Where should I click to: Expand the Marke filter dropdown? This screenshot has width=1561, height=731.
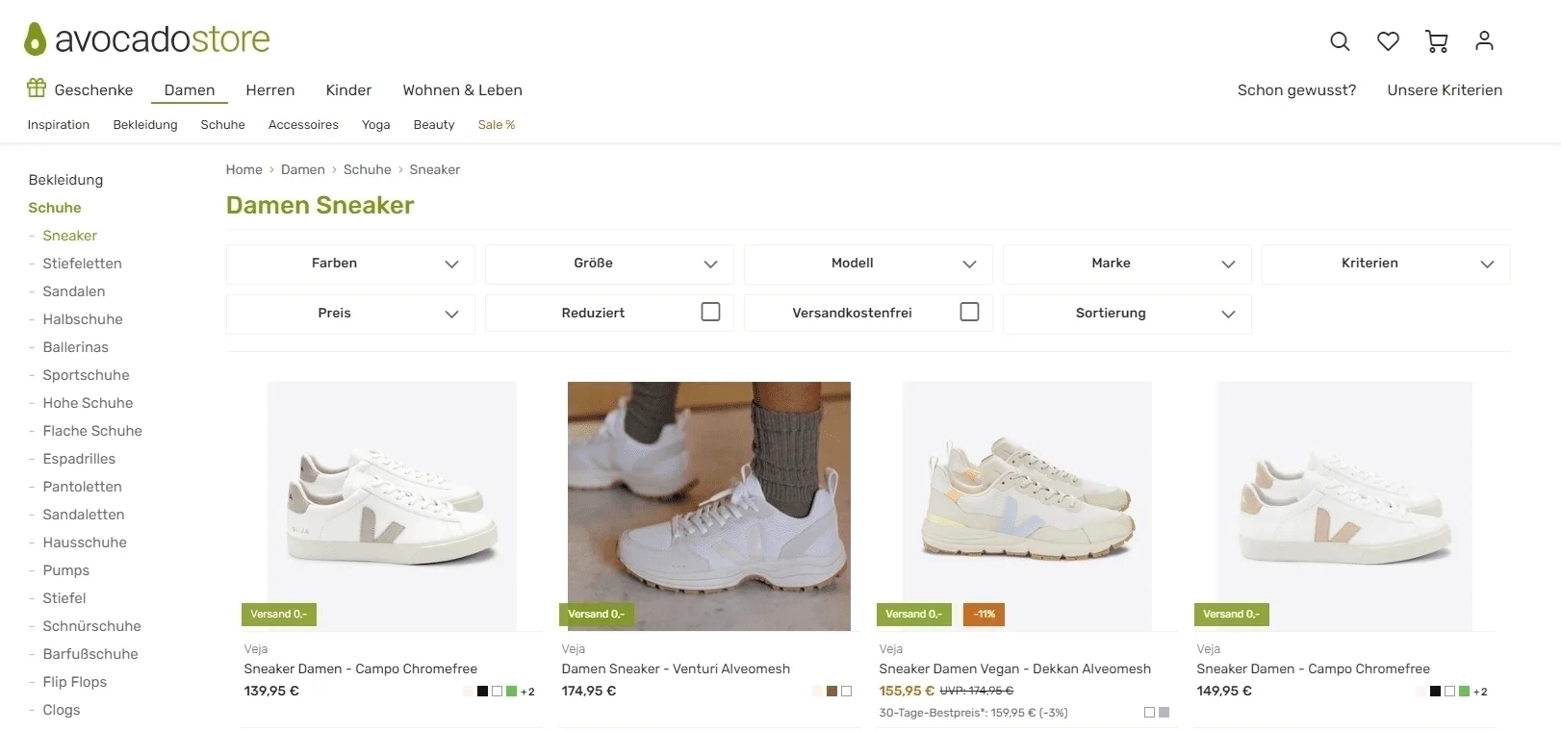(1127, 264)
